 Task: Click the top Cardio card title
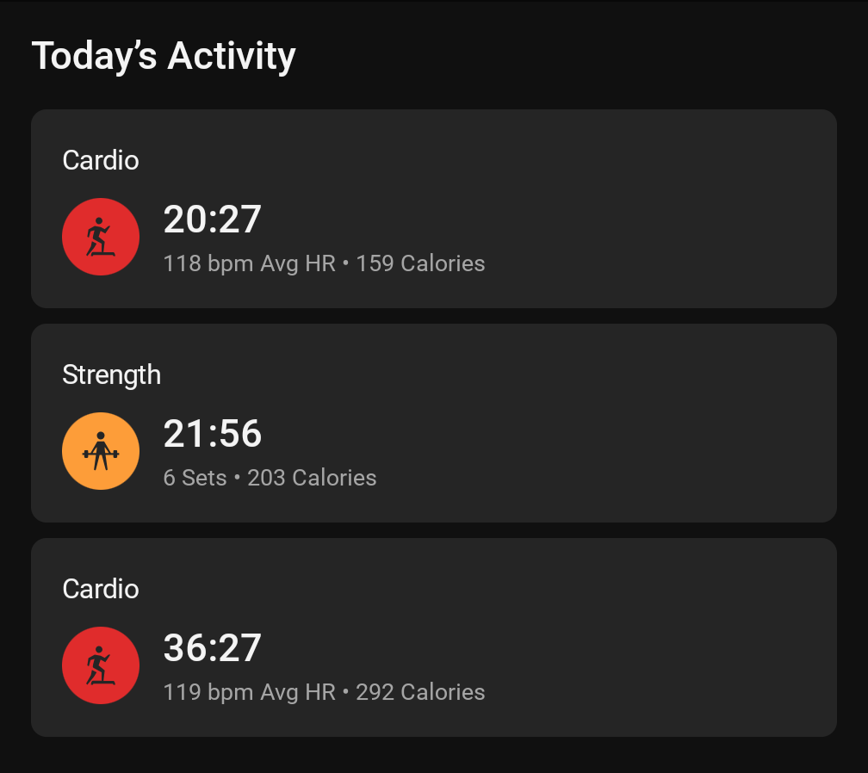pyautogui.click(x=100, y=160)
